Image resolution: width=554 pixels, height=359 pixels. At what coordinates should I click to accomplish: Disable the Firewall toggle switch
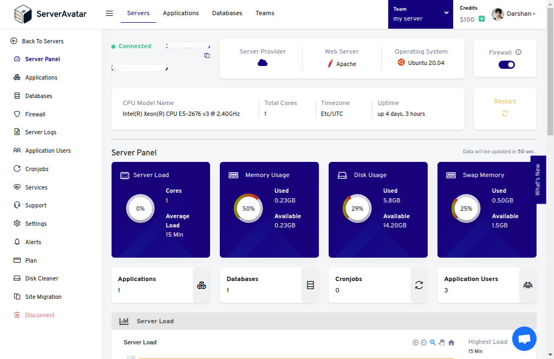(507, 64)
